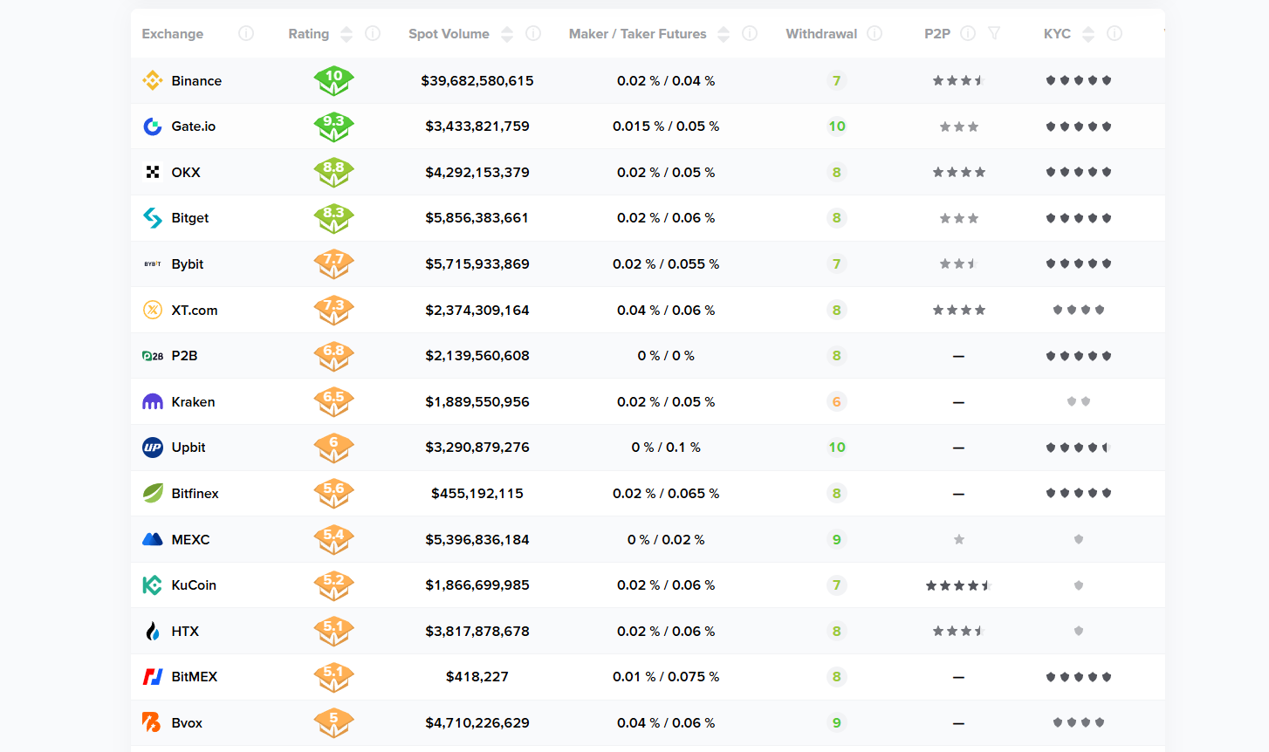Click the P2B logo icon

[x=153, y=356]
